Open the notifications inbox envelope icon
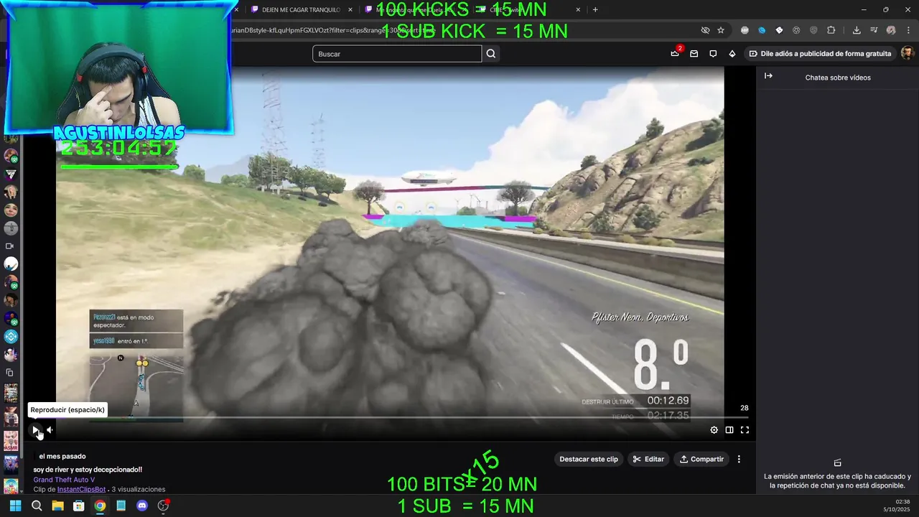The height and width of the screenshot is (517, 919). (694, 54)
